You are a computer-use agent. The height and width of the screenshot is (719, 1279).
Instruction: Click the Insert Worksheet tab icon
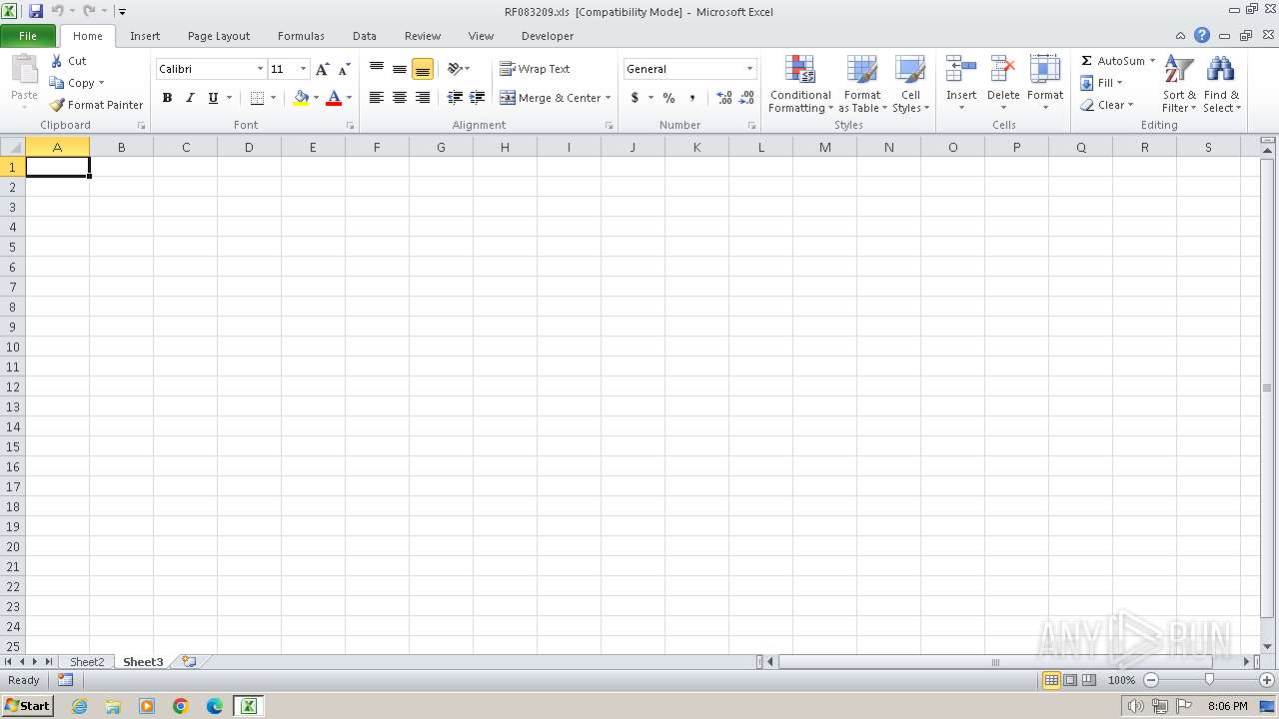[189, 661]
